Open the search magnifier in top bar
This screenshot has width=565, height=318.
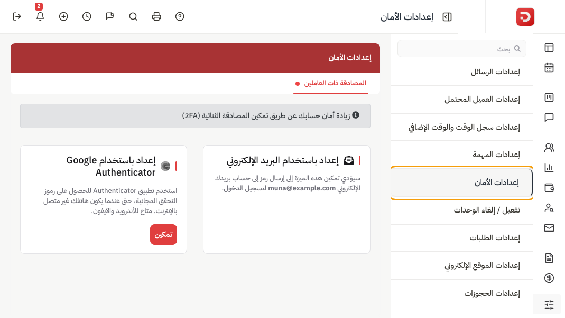(x=133, y=16)
